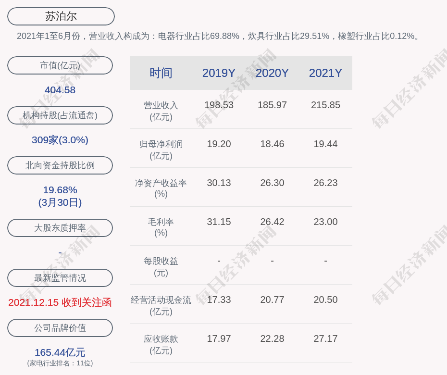This screenshot has height=375, width=447.
Task: Click revenue value 198.53
Action: [x=219, y=105]
